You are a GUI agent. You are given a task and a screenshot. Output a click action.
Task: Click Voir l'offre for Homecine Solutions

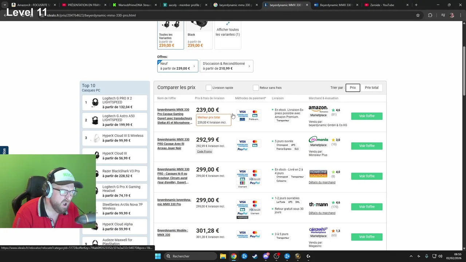click(x=367, y=176)
